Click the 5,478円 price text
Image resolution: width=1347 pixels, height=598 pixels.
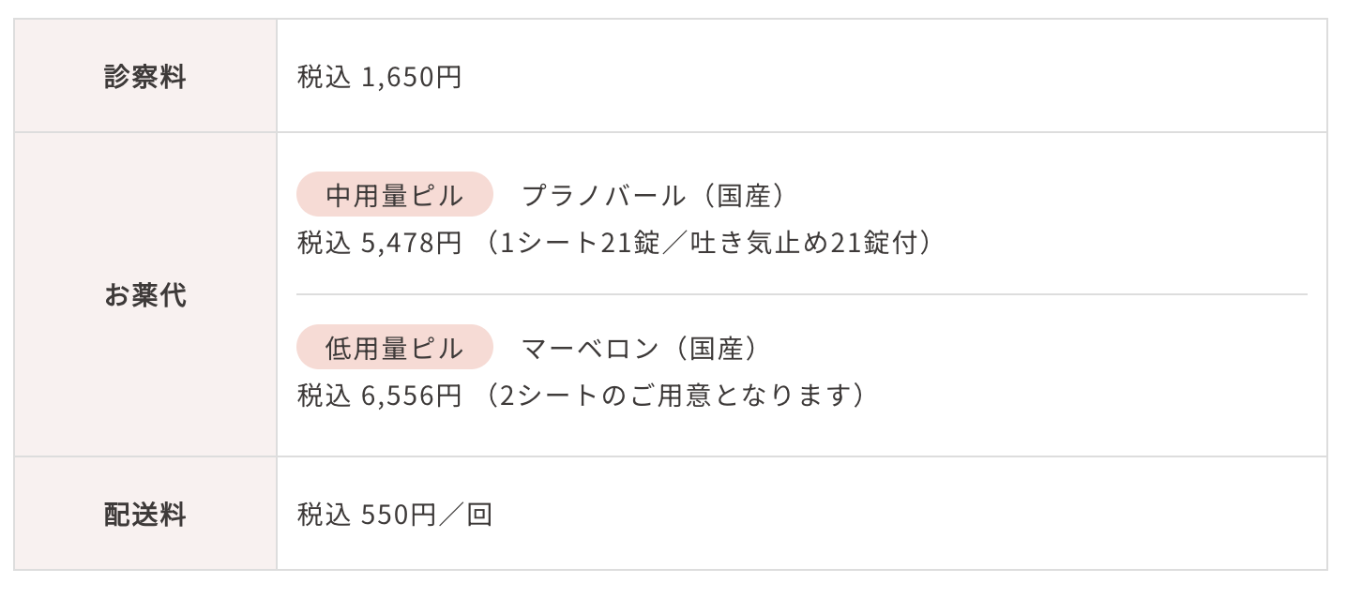coord(412,243)
